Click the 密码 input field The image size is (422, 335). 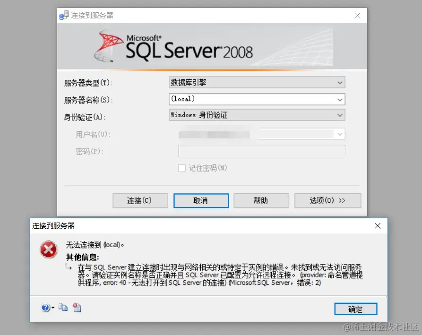tap(262, 151)
